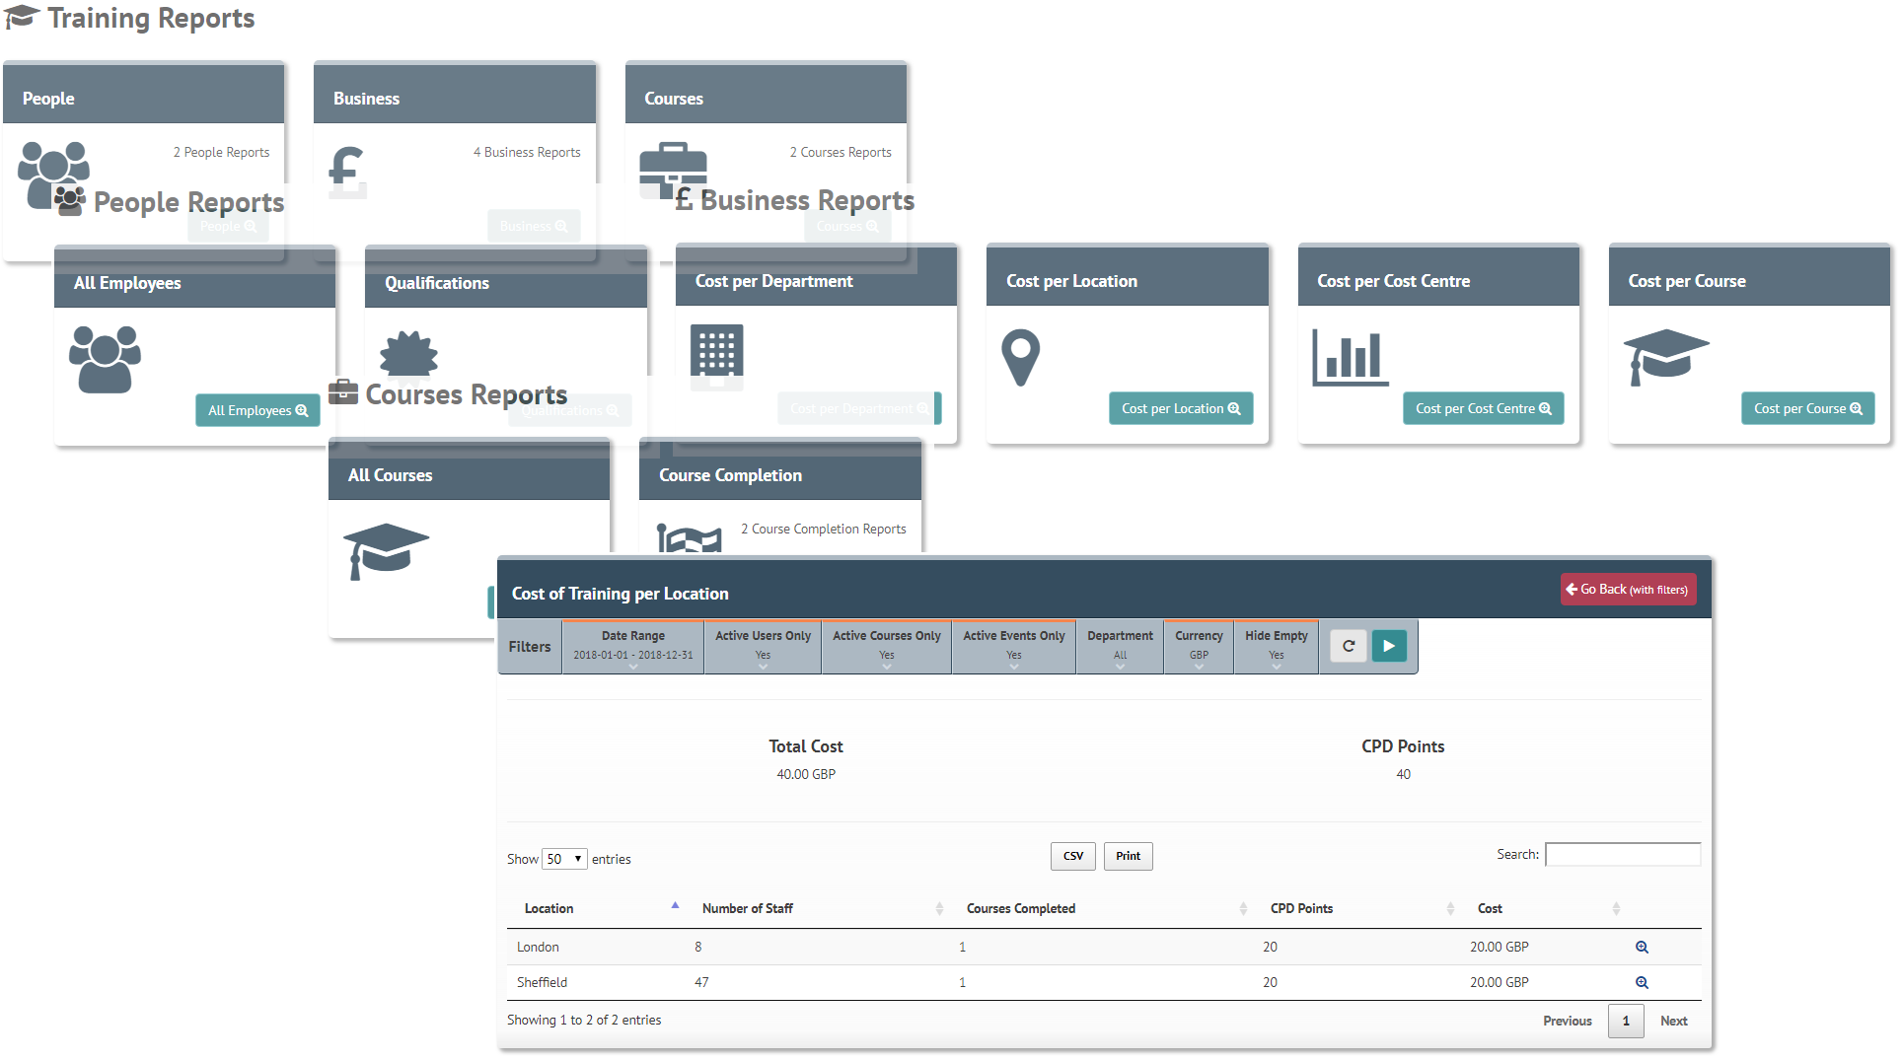
Task: Open the Active Courses Only filter
Action: point(886,647)
